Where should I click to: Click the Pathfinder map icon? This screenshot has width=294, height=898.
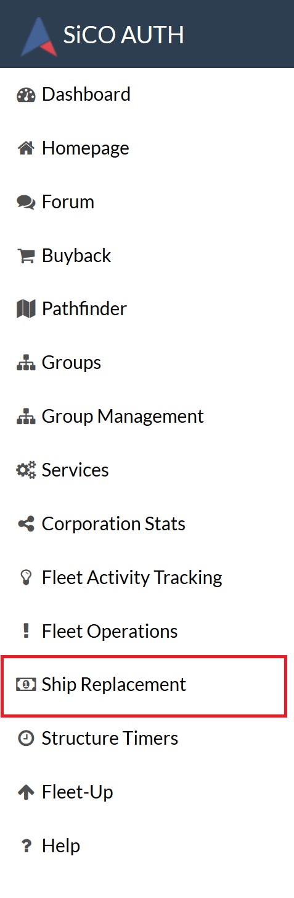(x=26, y=309)
